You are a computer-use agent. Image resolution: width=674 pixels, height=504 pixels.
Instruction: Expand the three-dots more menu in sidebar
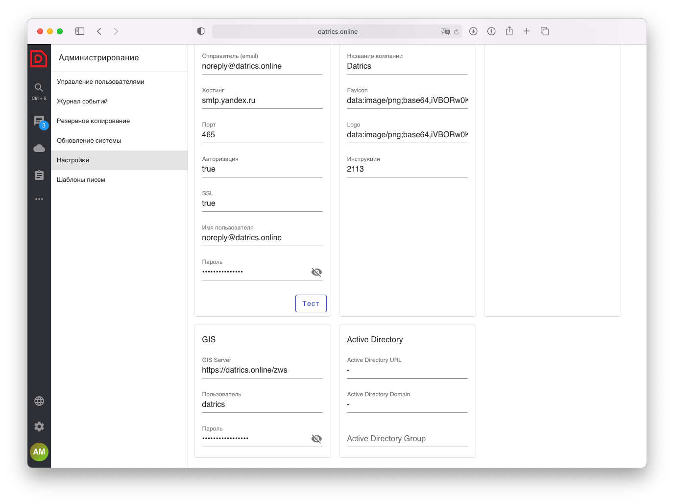click(39, 199)
